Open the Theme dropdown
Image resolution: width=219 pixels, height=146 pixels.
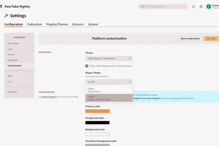click(109, 58)
